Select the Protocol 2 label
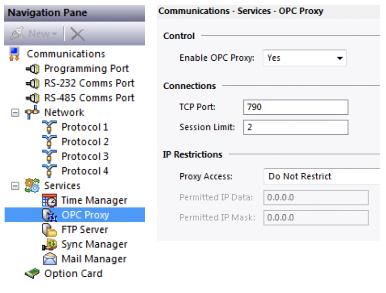The width and height of the screenshot is (386, 293). [85, 142]
